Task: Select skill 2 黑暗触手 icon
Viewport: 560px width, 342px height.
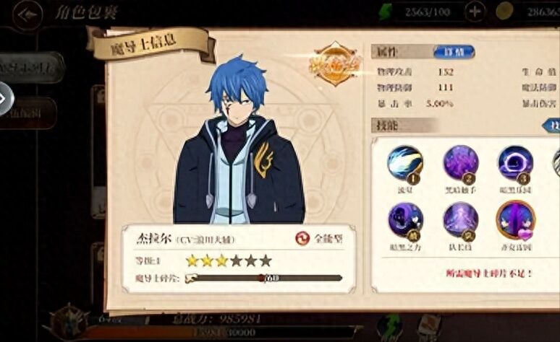Action: click(461, 164)
